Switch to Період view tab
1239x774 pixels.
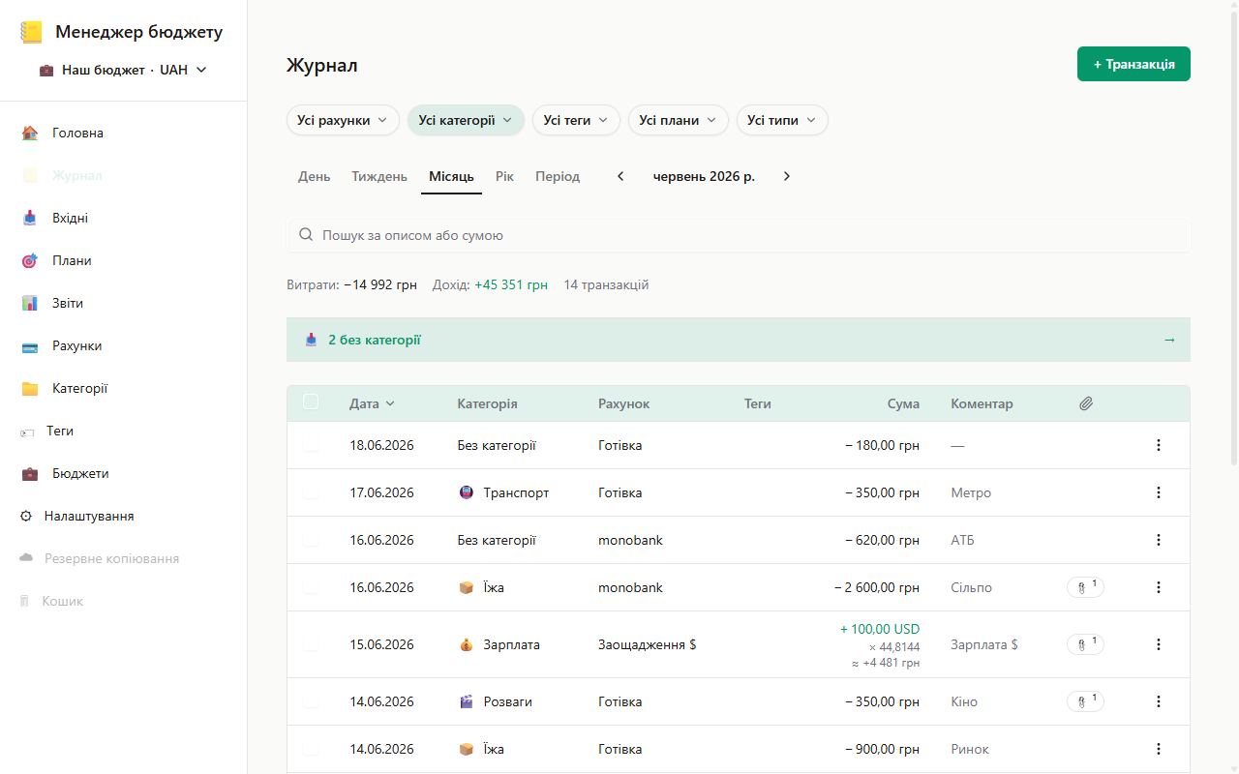(x=558, y=176)
